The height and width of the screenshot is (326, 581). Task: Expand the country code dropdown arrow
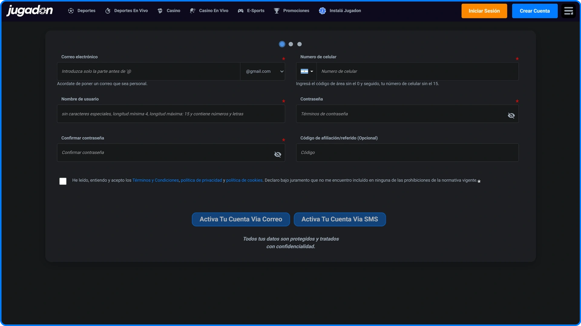(312, 72)
